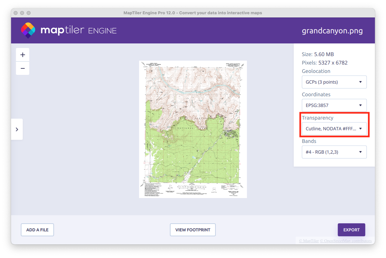Click the grandcanyon.png file name header
Screen dimensions: 386x258
332,31
